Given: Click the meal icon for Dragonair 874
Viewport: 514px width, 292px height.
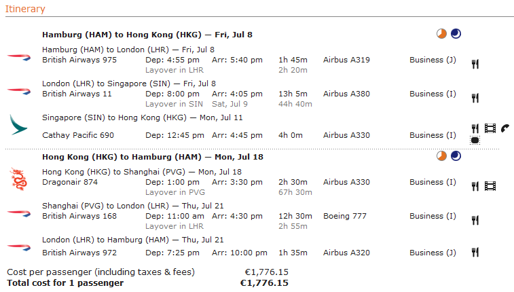Looking at the screenshot, I should click(x=475, y=186).
